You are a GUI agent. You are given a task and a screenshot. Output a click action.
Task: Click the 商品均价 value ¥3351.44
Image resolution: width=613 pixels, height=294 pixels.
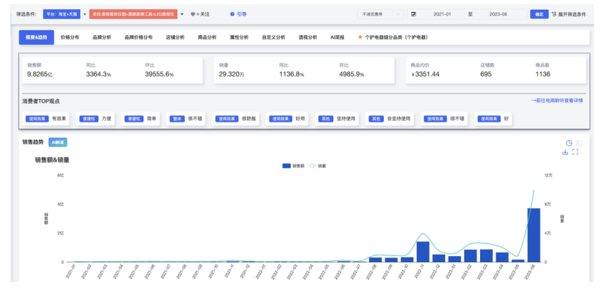tap(425, 75)
